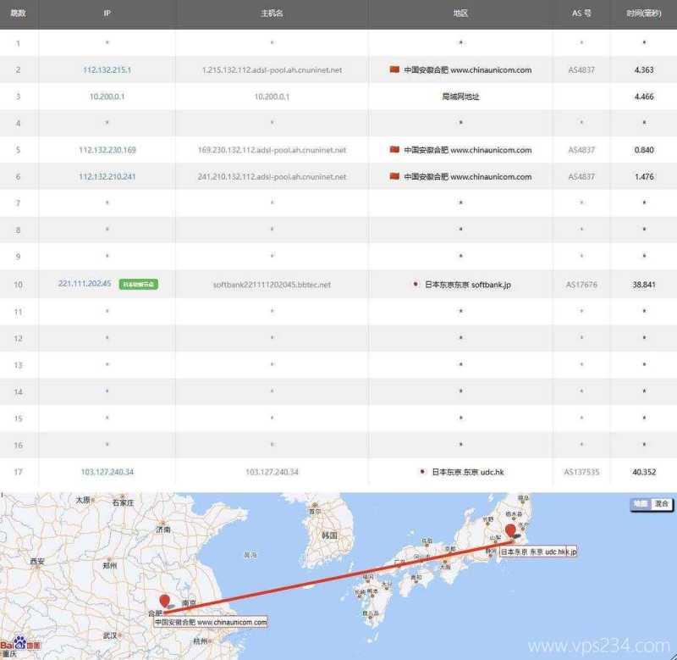Select the red Hefei marker on the map

[x=164, y=602]
